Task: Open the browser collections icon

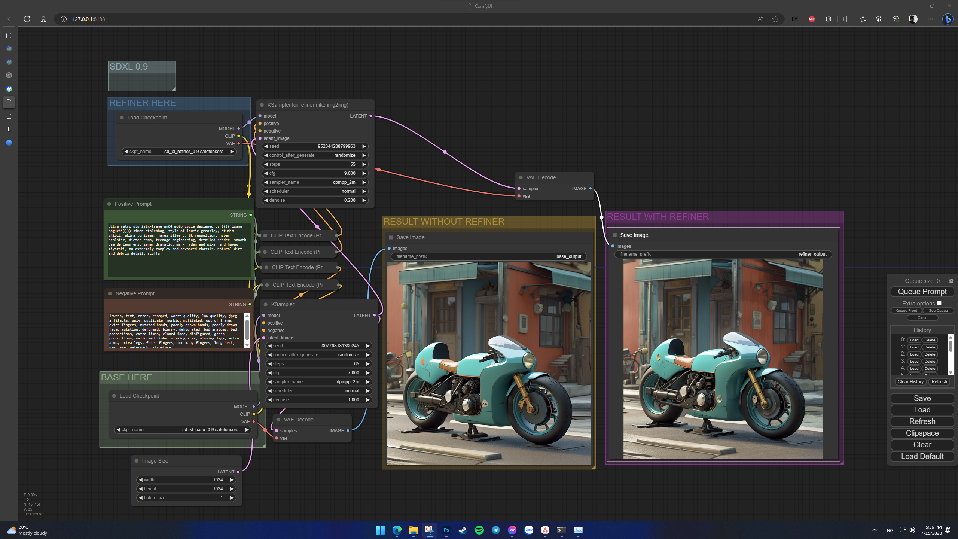Action: (879, 19)
